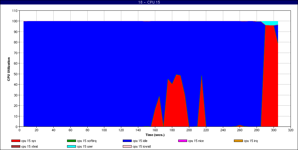Click the cyan user area near 300 seconds
The height and width of the screenshot is (150, 298).
[x=272, y=23]
